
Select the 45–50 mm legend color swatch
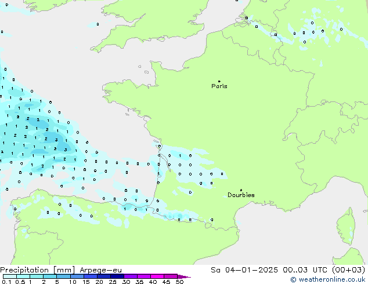click(x=171, y=276)
